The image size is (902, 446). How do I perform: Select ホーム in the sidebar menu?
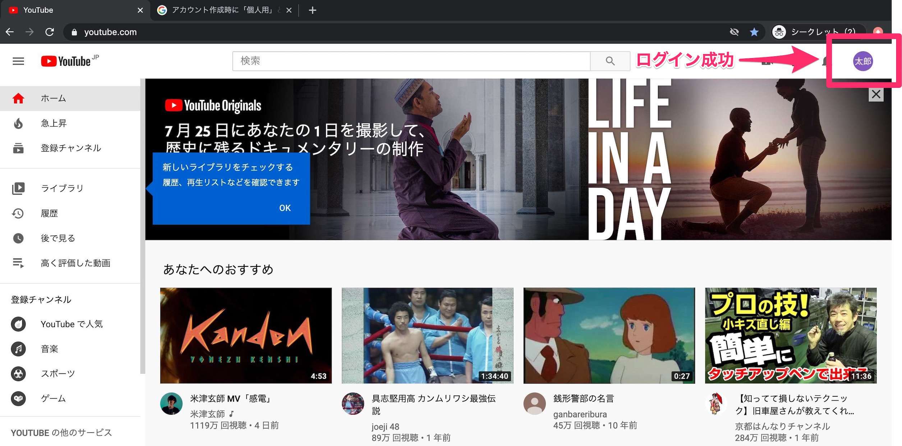tap(53, 98)
